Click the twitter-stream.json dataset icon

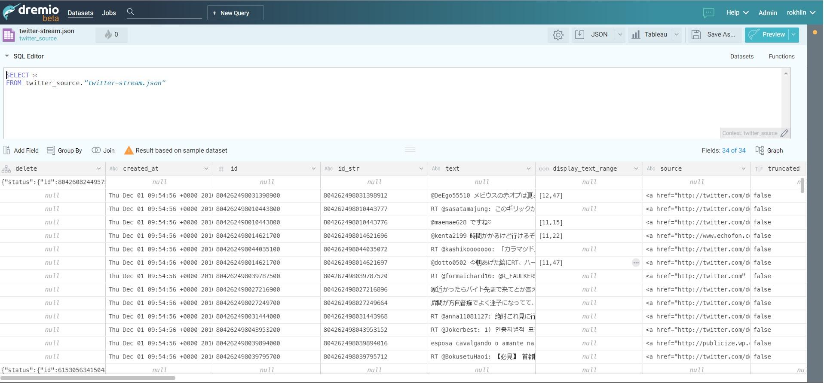(9, 35)
